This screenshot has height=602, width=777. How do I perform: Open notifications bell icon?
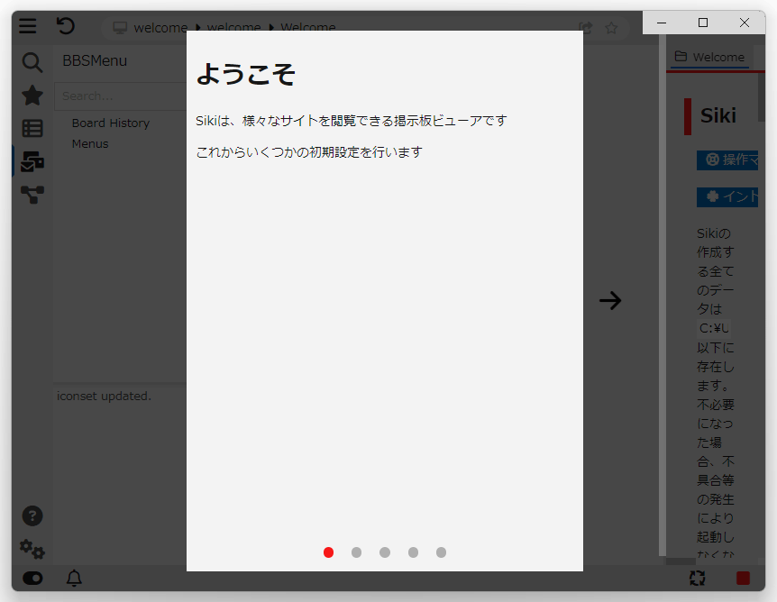point(74,579)
